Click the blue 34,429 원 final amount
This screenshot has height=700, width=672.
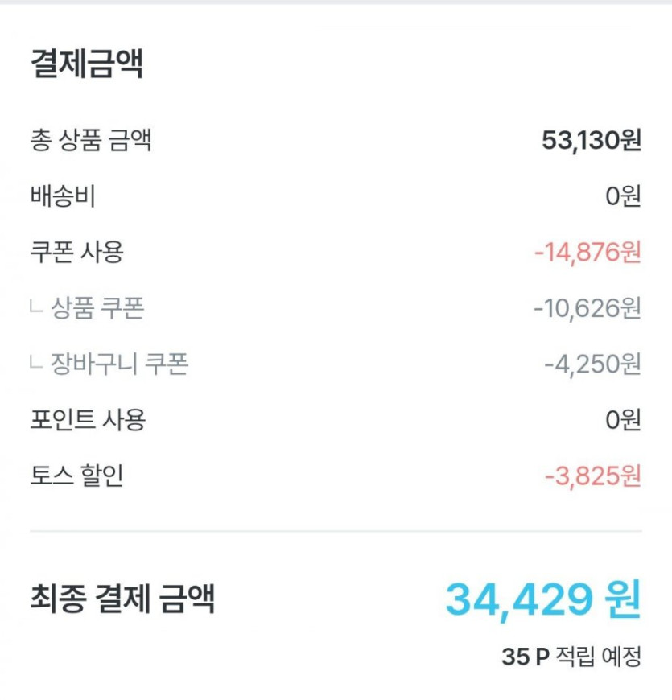click(x=543, y=599)
